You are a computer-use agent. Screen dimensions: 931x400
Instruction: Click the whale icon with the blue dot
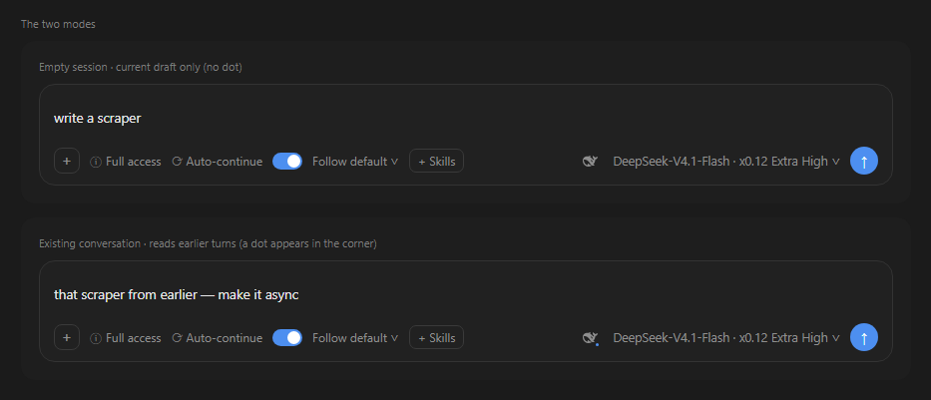590,338
